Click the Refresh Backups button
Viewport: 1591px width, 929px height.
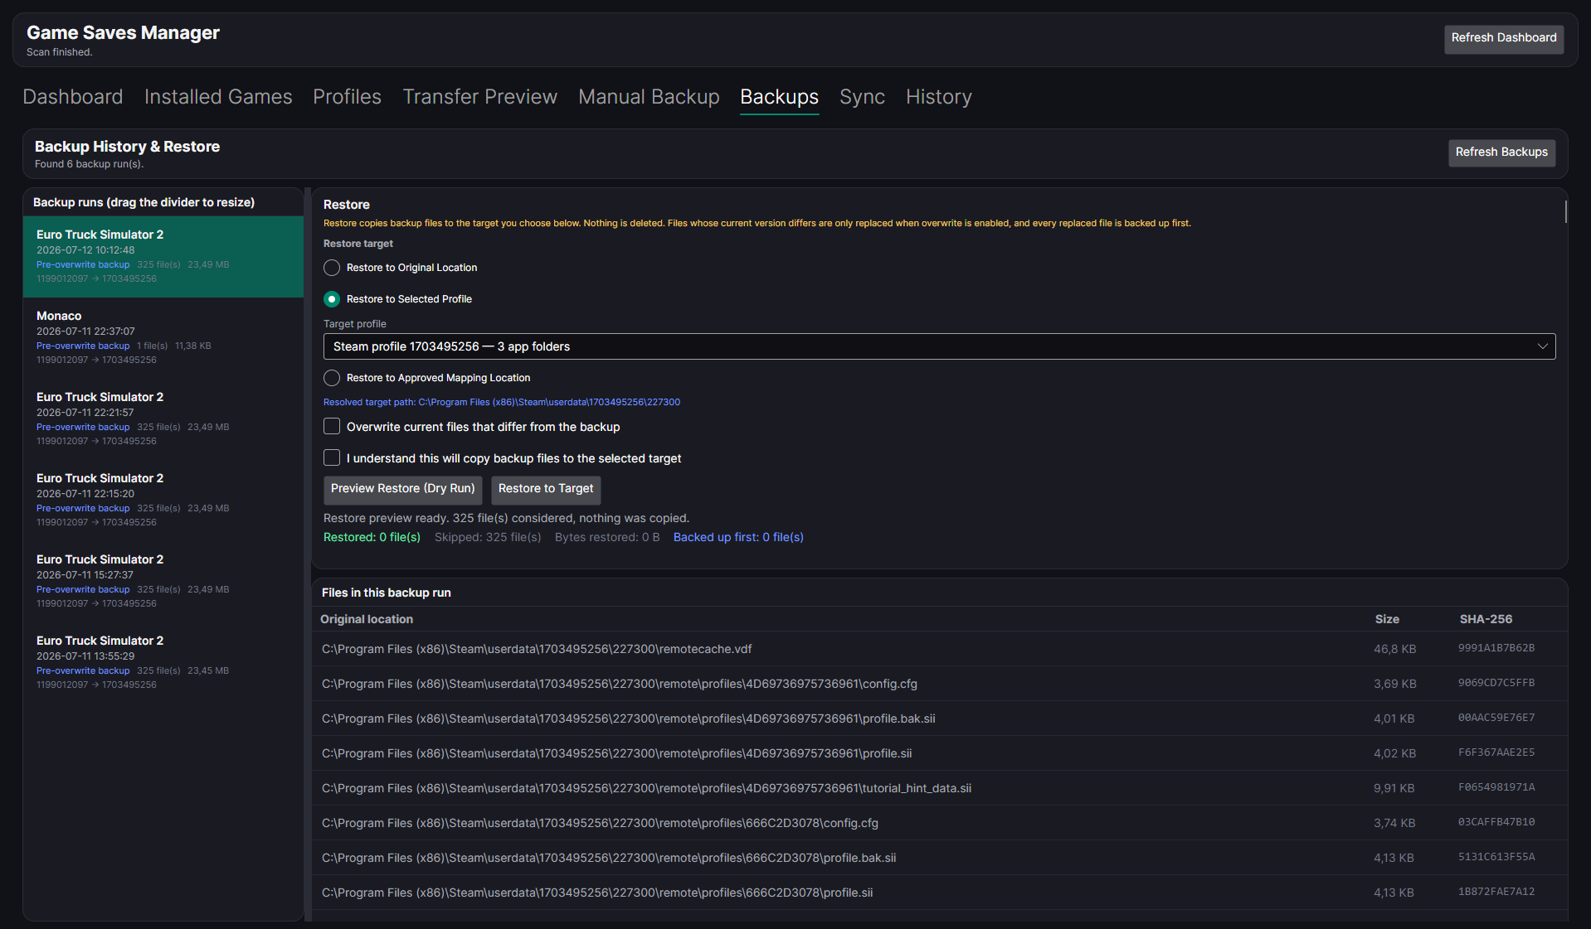point(1501,152)
